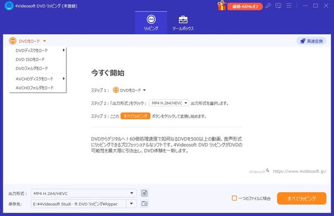Click the 今すぐ開始 heading text
334x216 pixels.
108,73
